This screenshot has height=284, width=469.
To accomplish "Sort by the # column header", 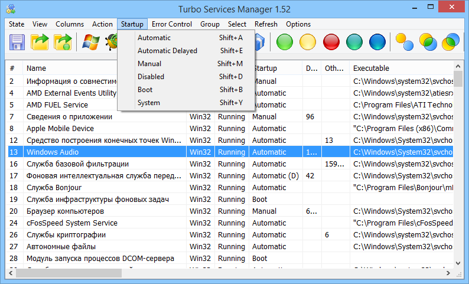I will click(14, 68).
